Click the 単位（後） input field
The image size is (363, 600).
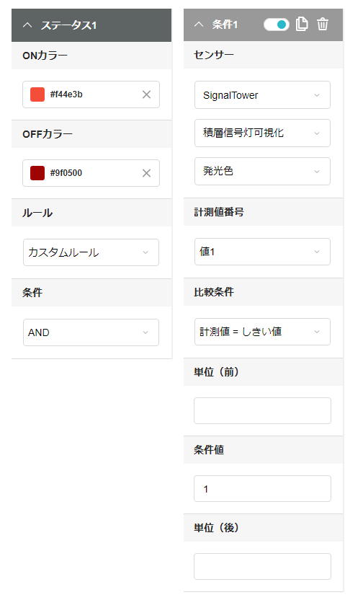point(262,566)
